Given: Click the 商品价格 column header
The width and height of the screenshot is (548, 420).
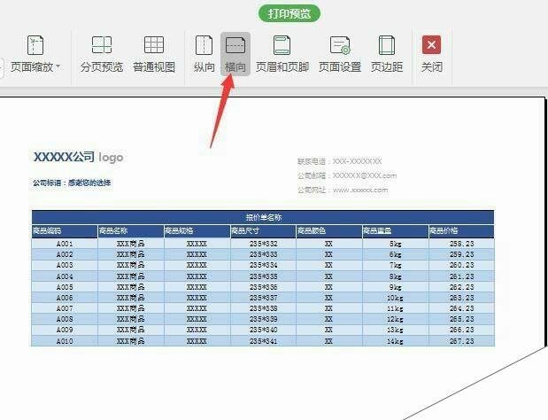Looking at the screenshot, I should pyautogui.click(x=461, y=230).
